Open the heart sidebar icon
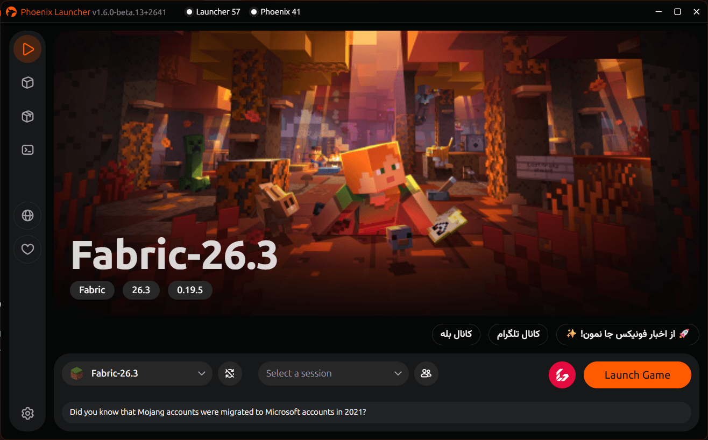 pyautogui.click(x=28, y=249)
